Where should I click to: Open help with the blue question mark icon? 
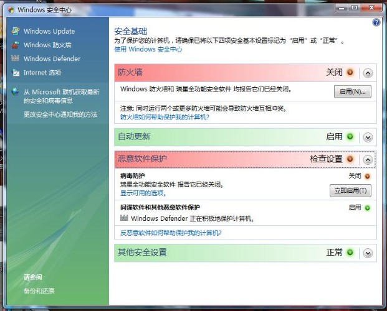(x=376, y=22)
